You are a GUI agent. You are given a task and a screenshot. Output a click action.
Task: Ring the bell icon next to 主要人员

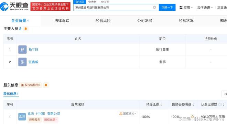[x=26, y=29]
